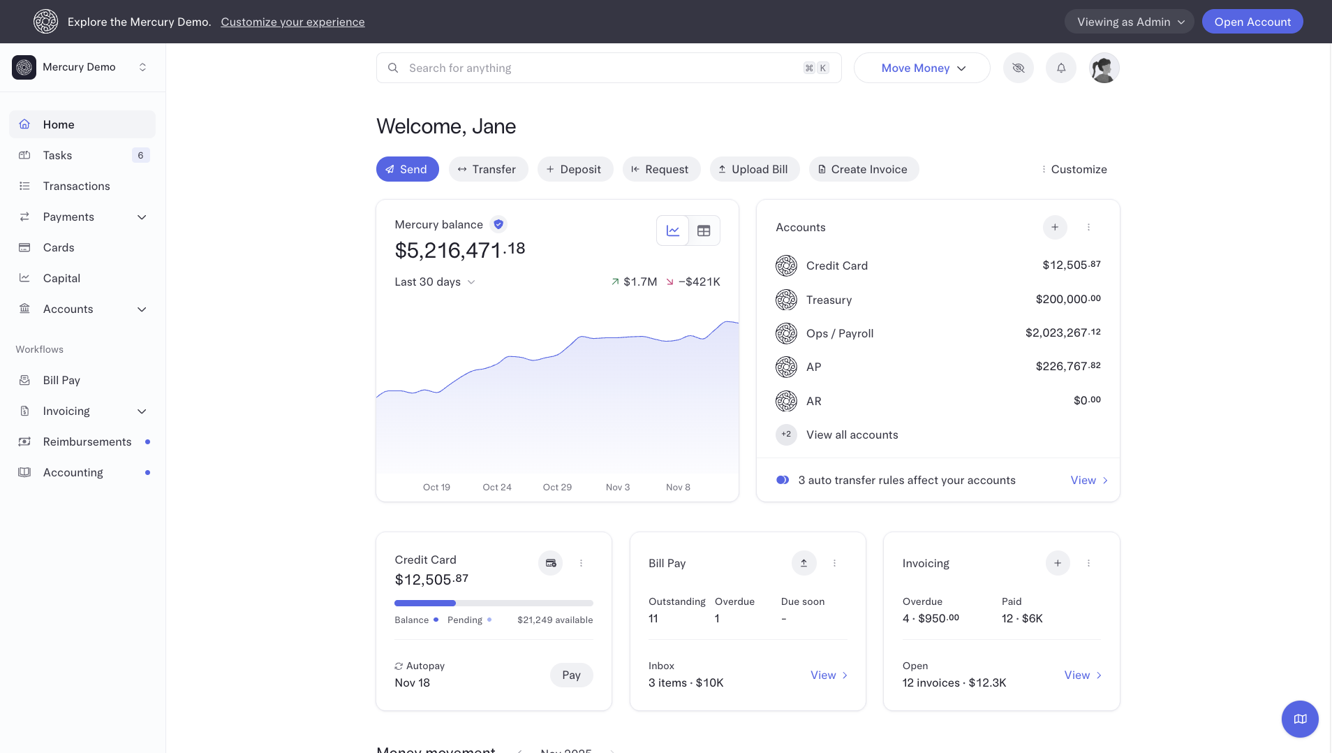Click the Deposit button
1332x753 pixels.
575,169
